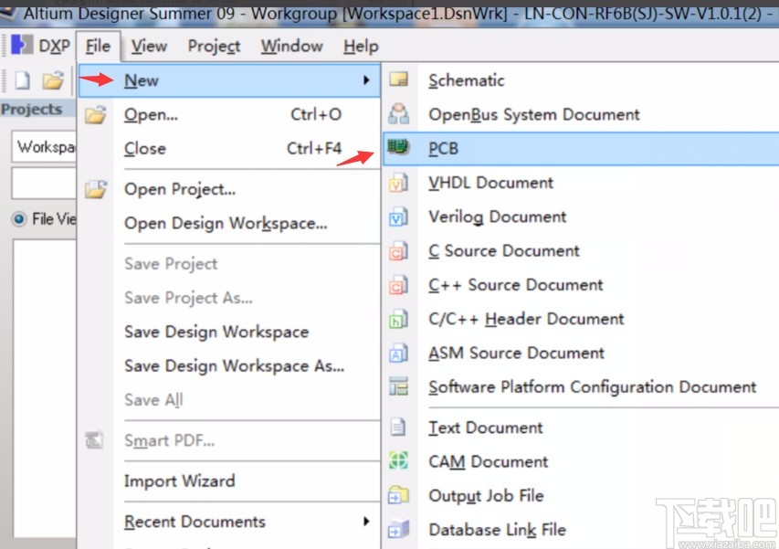779x549 pixels.
Task: Create a new Schematic document
Action: point(581,80)
